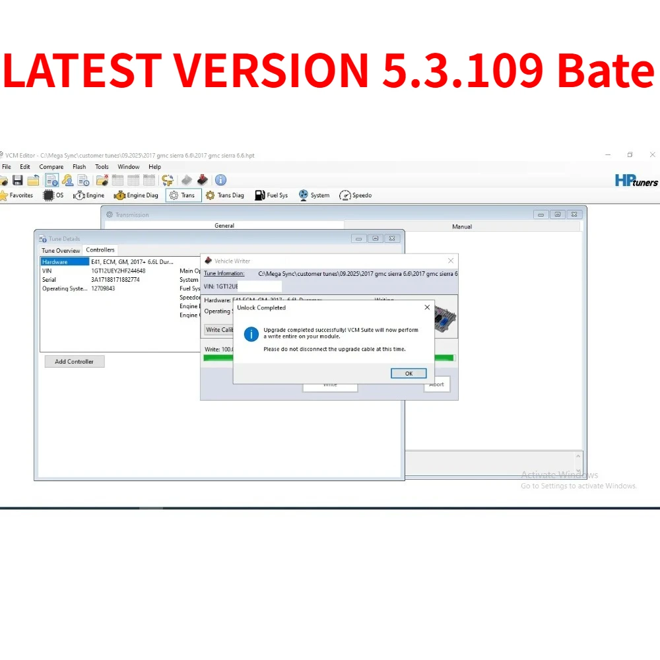Click the blue info circle toolbar icon
The width and height of the screenshot is (660, 660).
220,180
